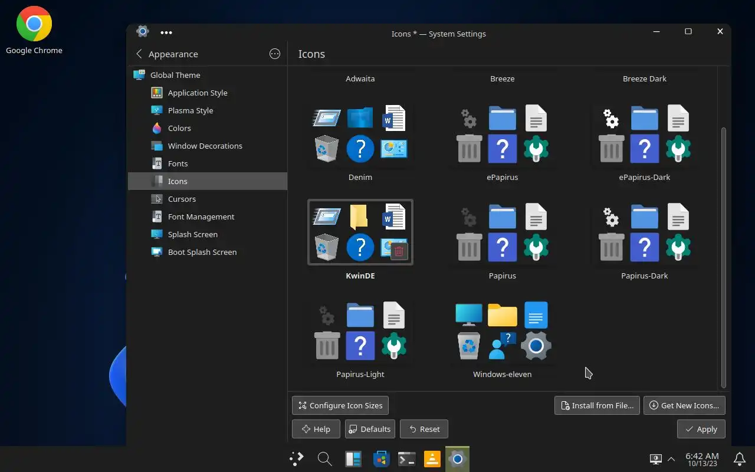This screenshot has height=472, width=755.
Task: Click the Help button
Action: 316,429
